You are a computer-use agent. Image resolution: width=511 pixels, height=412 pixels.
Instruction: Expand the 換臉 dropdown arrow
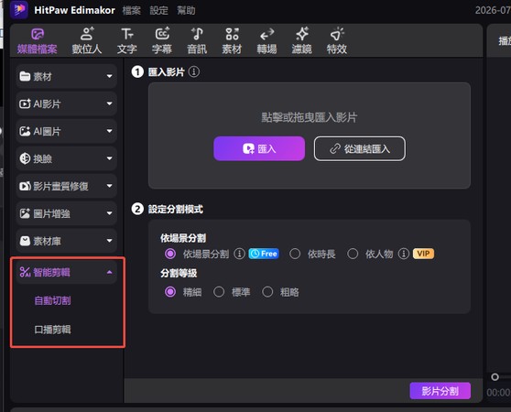pos(110,158)
